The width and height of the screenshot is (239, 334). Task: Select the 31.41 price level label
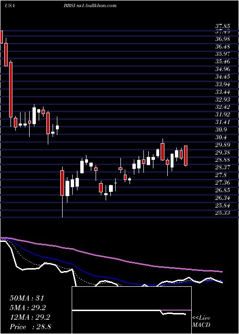(223, 122)
